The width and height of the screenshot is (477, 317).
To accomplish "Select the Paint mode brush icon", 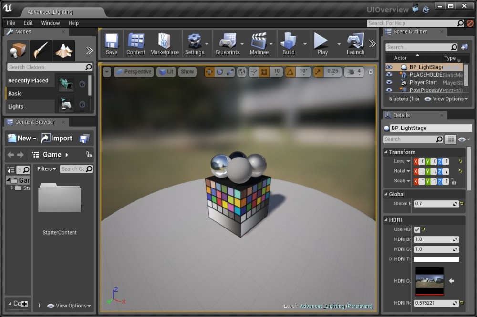I will click(x=41, y=50).
